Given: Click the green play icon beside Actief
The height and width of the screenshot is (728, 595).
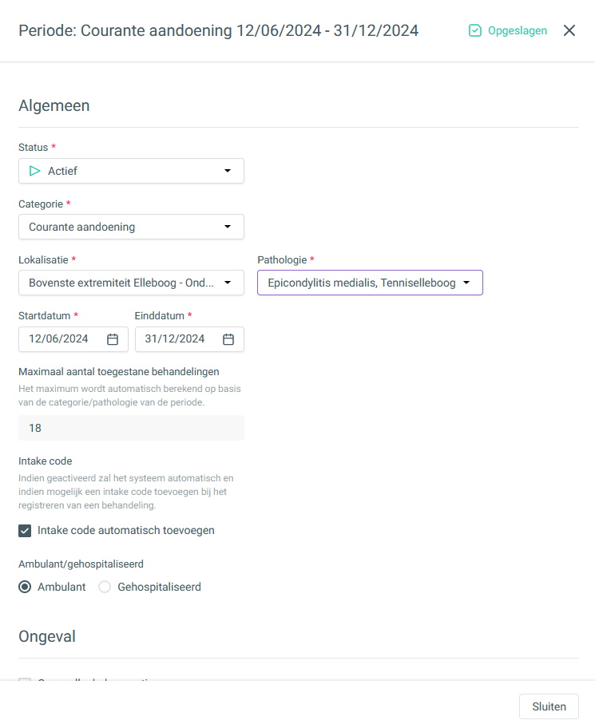Looking at the screenshot, I should click(34, 171).
